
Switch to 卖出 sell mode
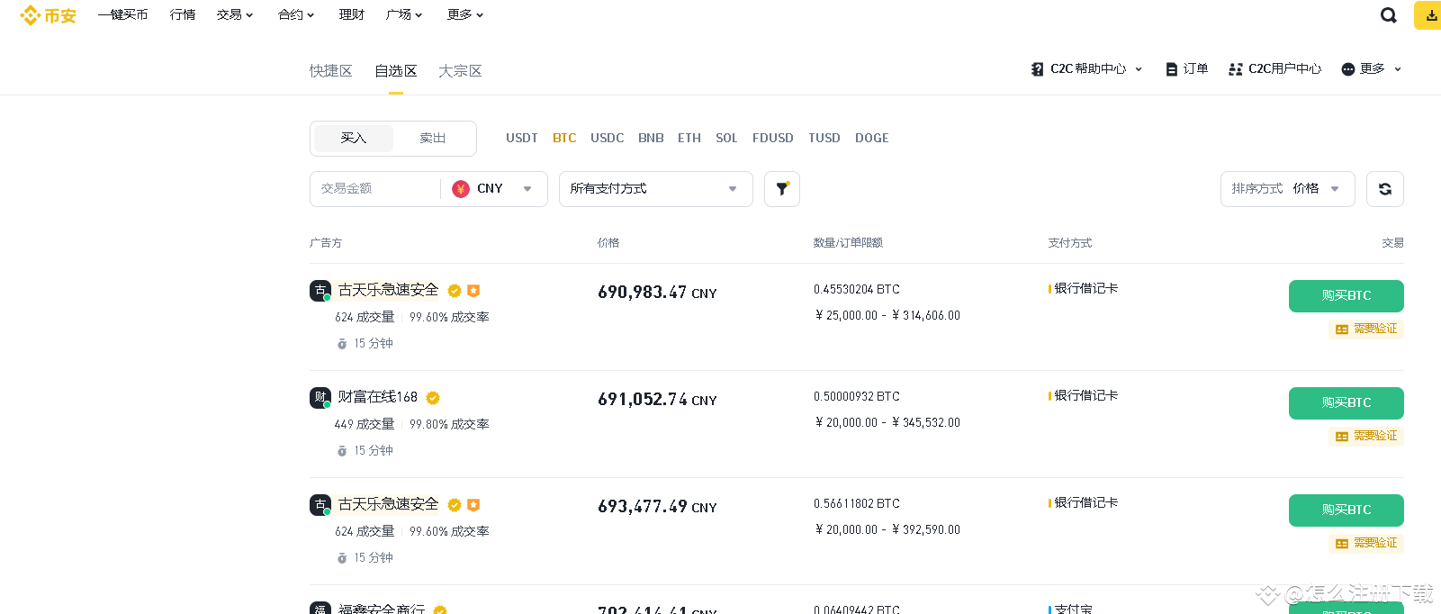pyautogui.click(x=433, y=139)
